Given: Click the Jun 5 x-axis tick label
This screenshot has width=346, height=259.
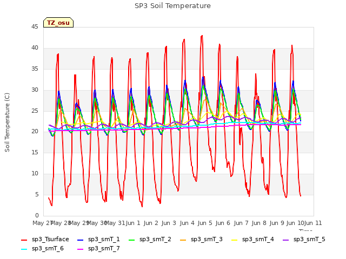Looking at the screenshot, I should 205,223.
